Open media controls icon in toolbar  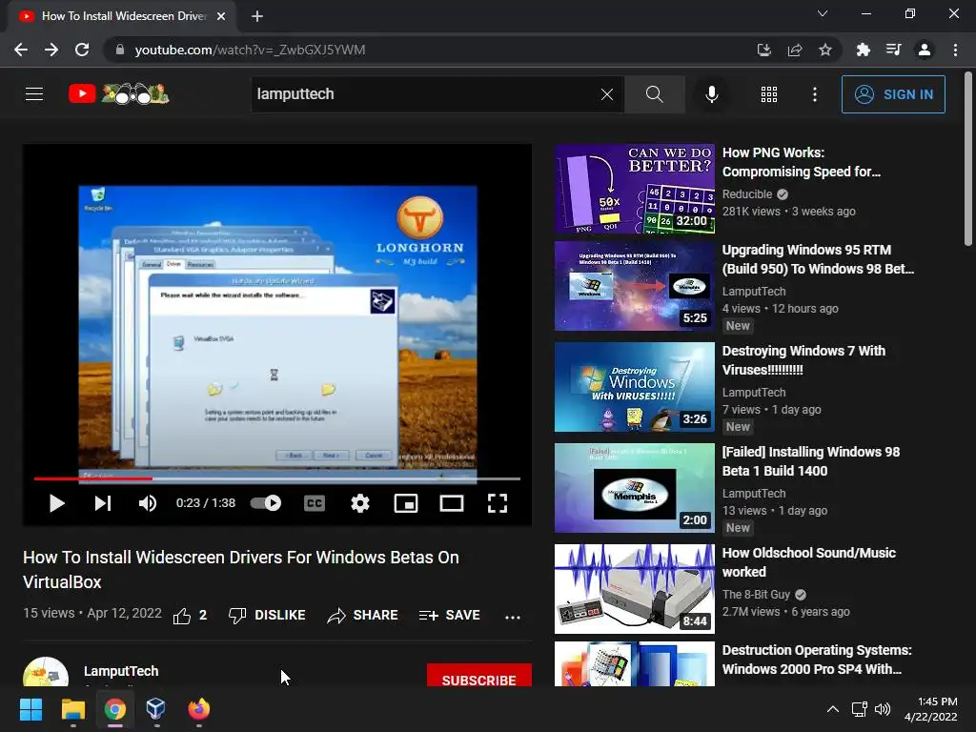tap(893, 50)
